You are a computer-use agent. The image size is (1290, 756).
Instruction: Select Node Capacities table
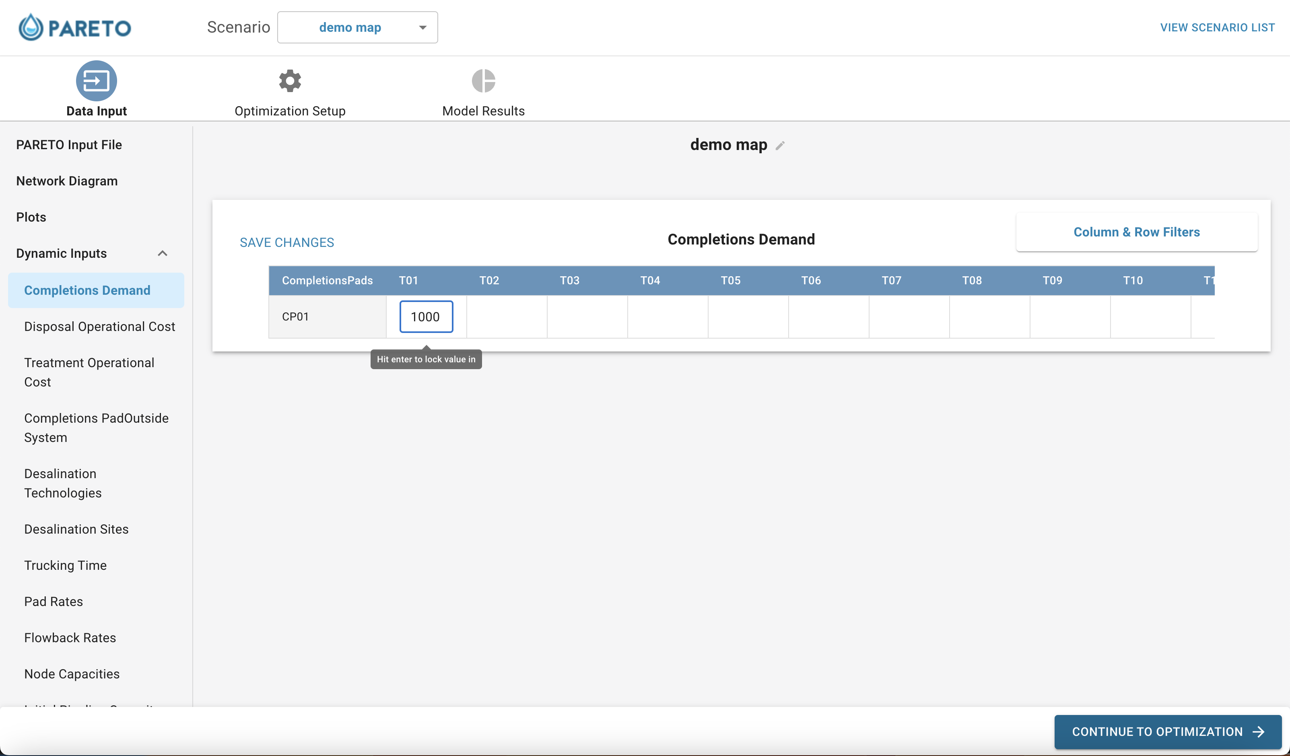tap(72, 674)
